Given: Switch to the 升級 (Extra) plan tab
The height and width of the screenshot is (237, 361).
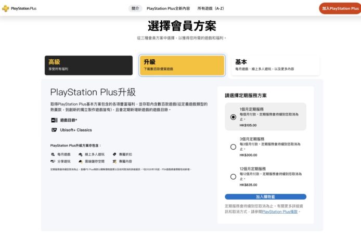Looking at the screenshot, I should click(182, 65).
